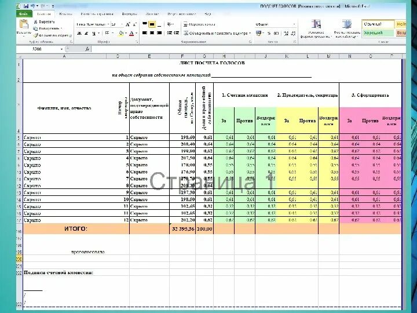Open the Borders dropdown arrow
Screen dimensions: 417x313
(112, 33)
